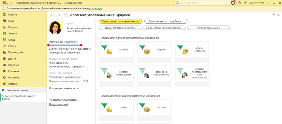Open История выполнения задач
This screenshot has height=124, width=282.
[64, 88]
